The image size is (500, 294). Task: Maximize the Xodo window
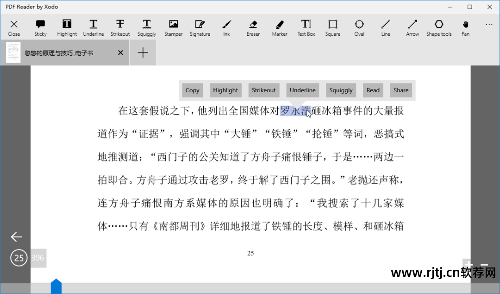point(470,7)
